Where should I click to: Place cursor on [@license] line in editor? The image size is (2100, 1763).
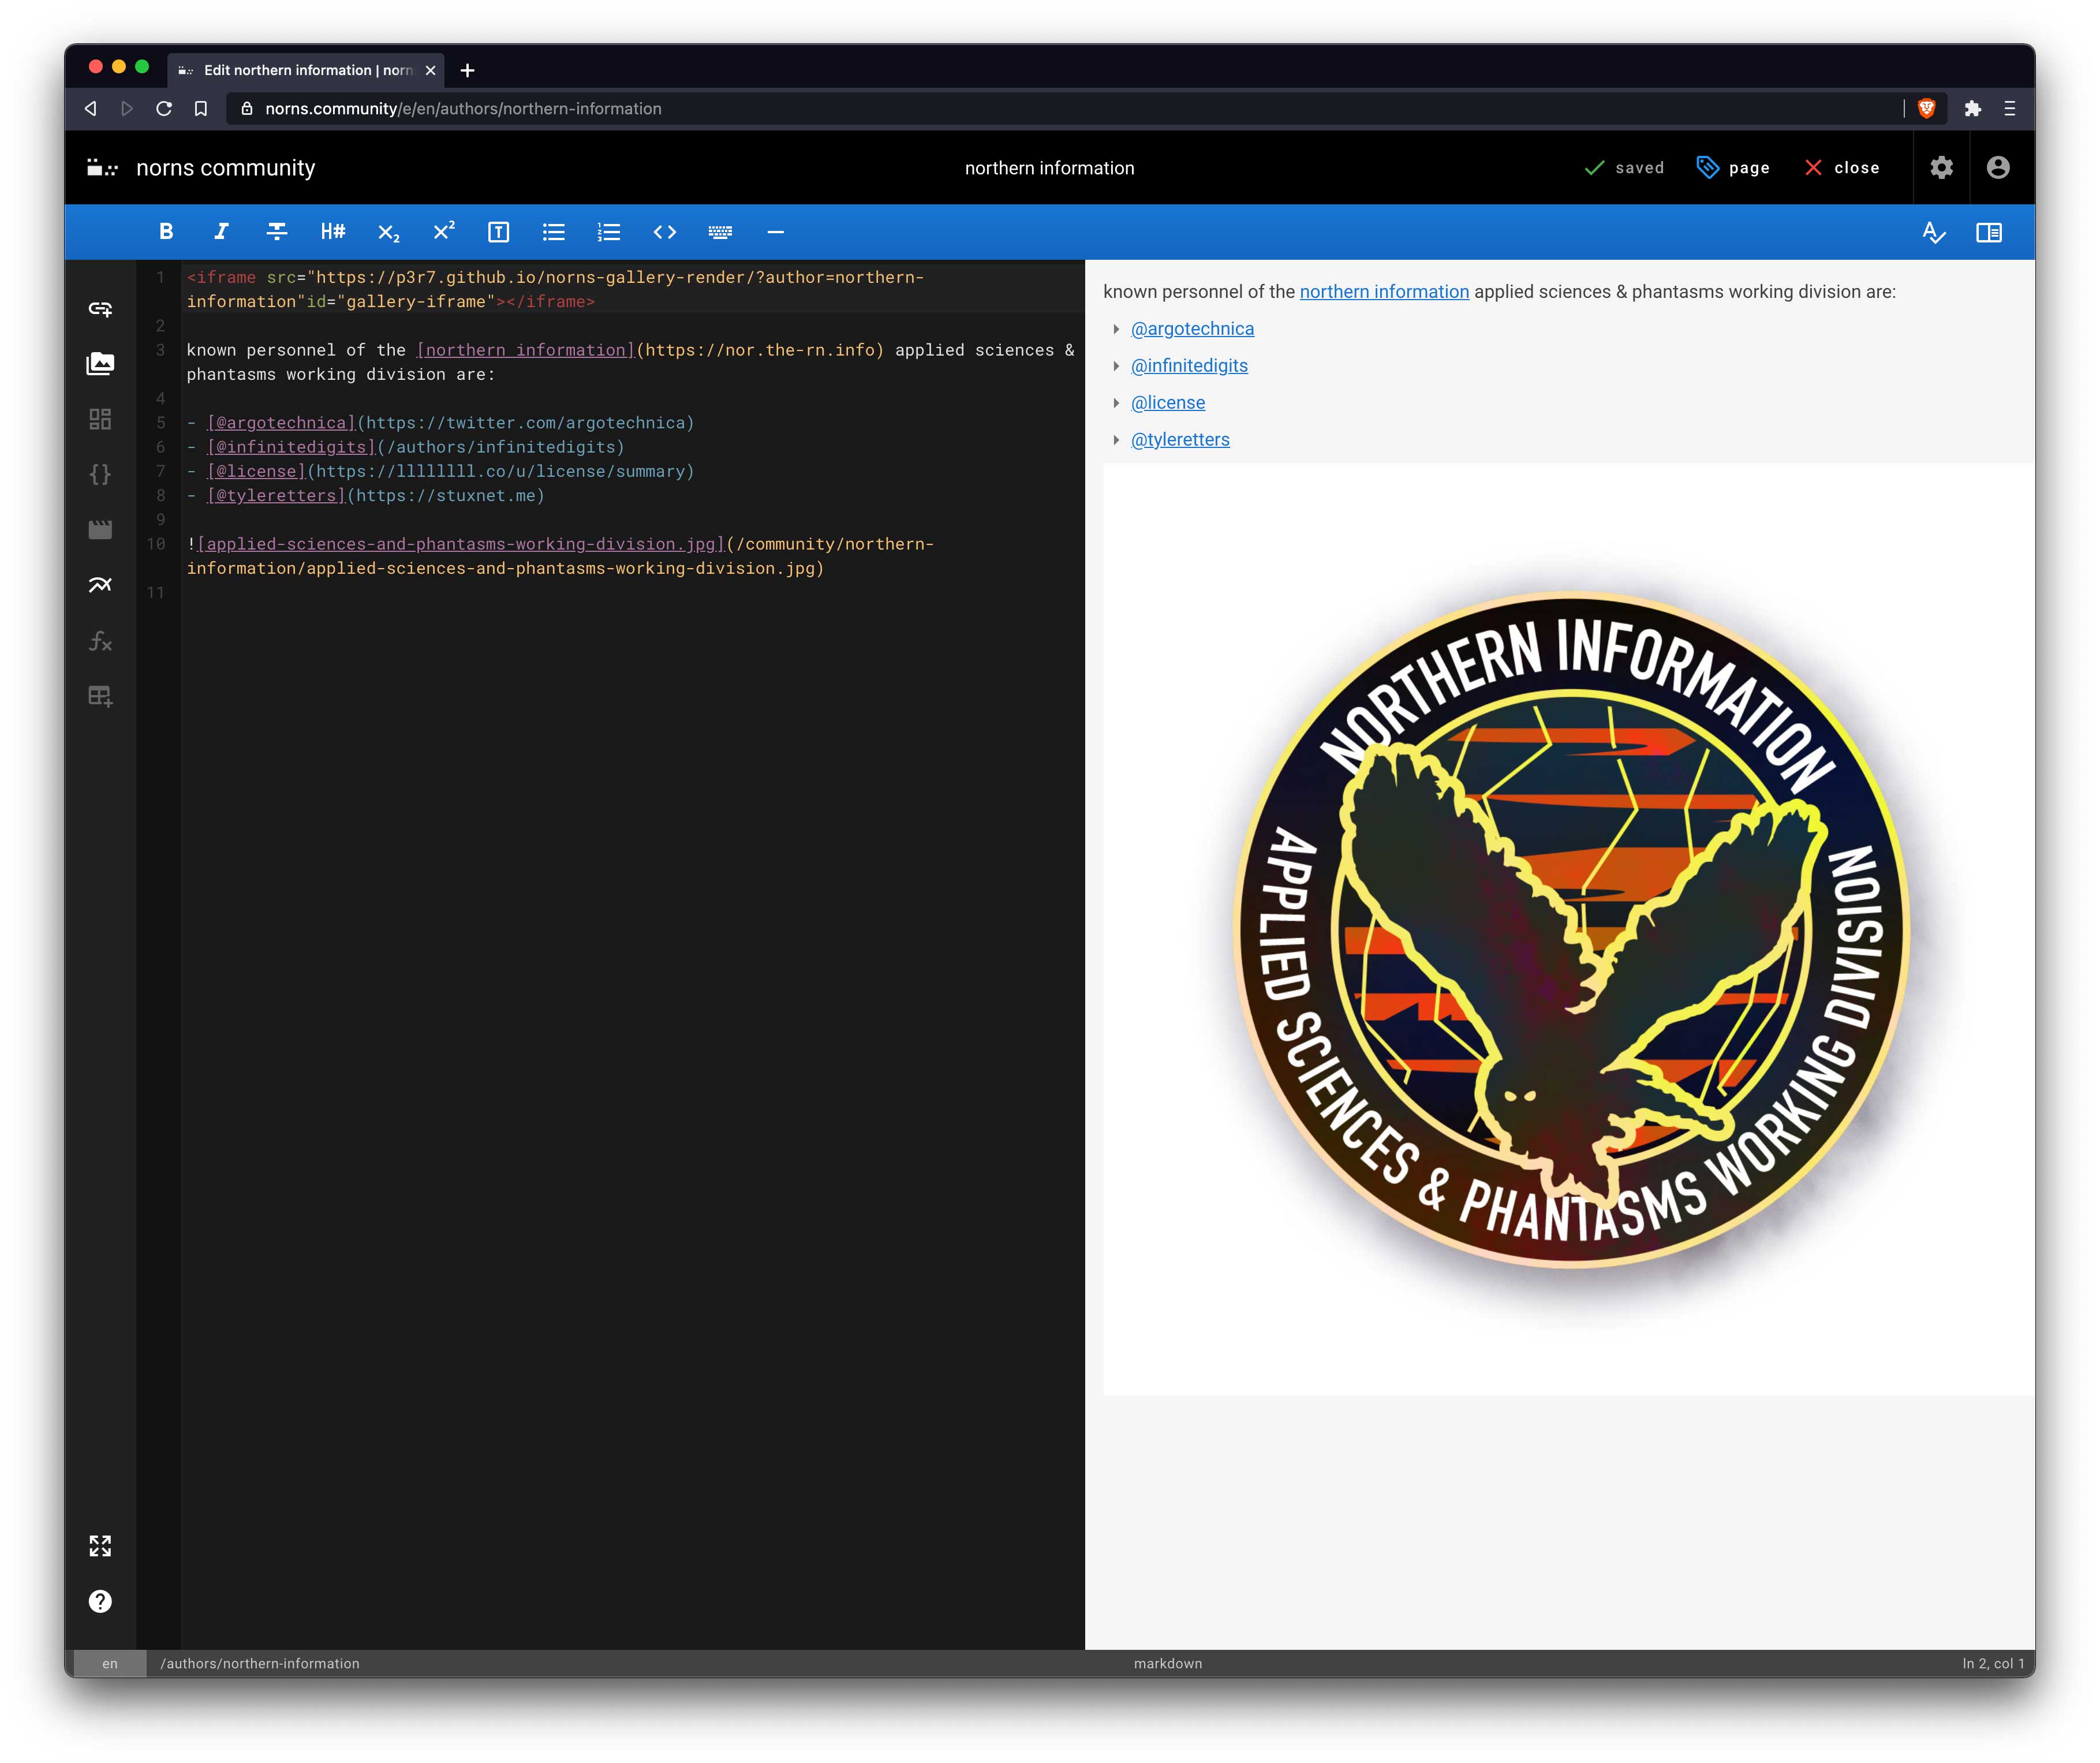440,471
